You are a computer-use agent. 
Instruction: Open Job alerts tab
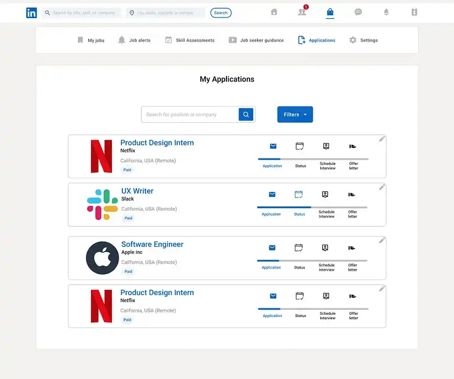[x=134, y=40]
